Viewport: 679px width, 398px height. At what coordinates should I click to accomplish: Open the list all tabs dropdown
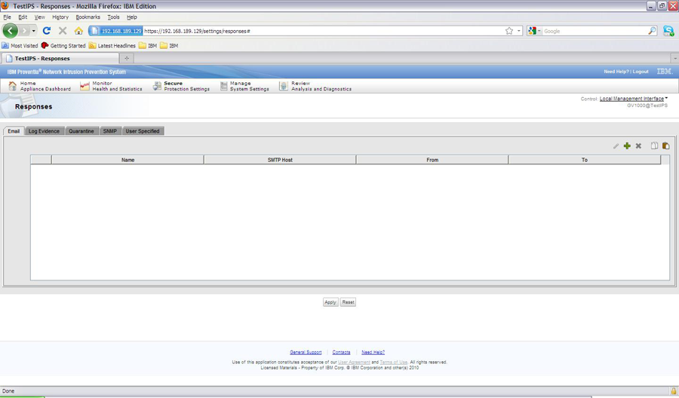(674, 58)
